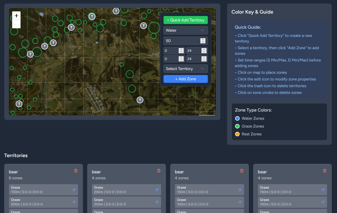Click the stepper arrows on the 50 radius field
This screenshot has width=337, height=213.
click(x=203, y=41)
